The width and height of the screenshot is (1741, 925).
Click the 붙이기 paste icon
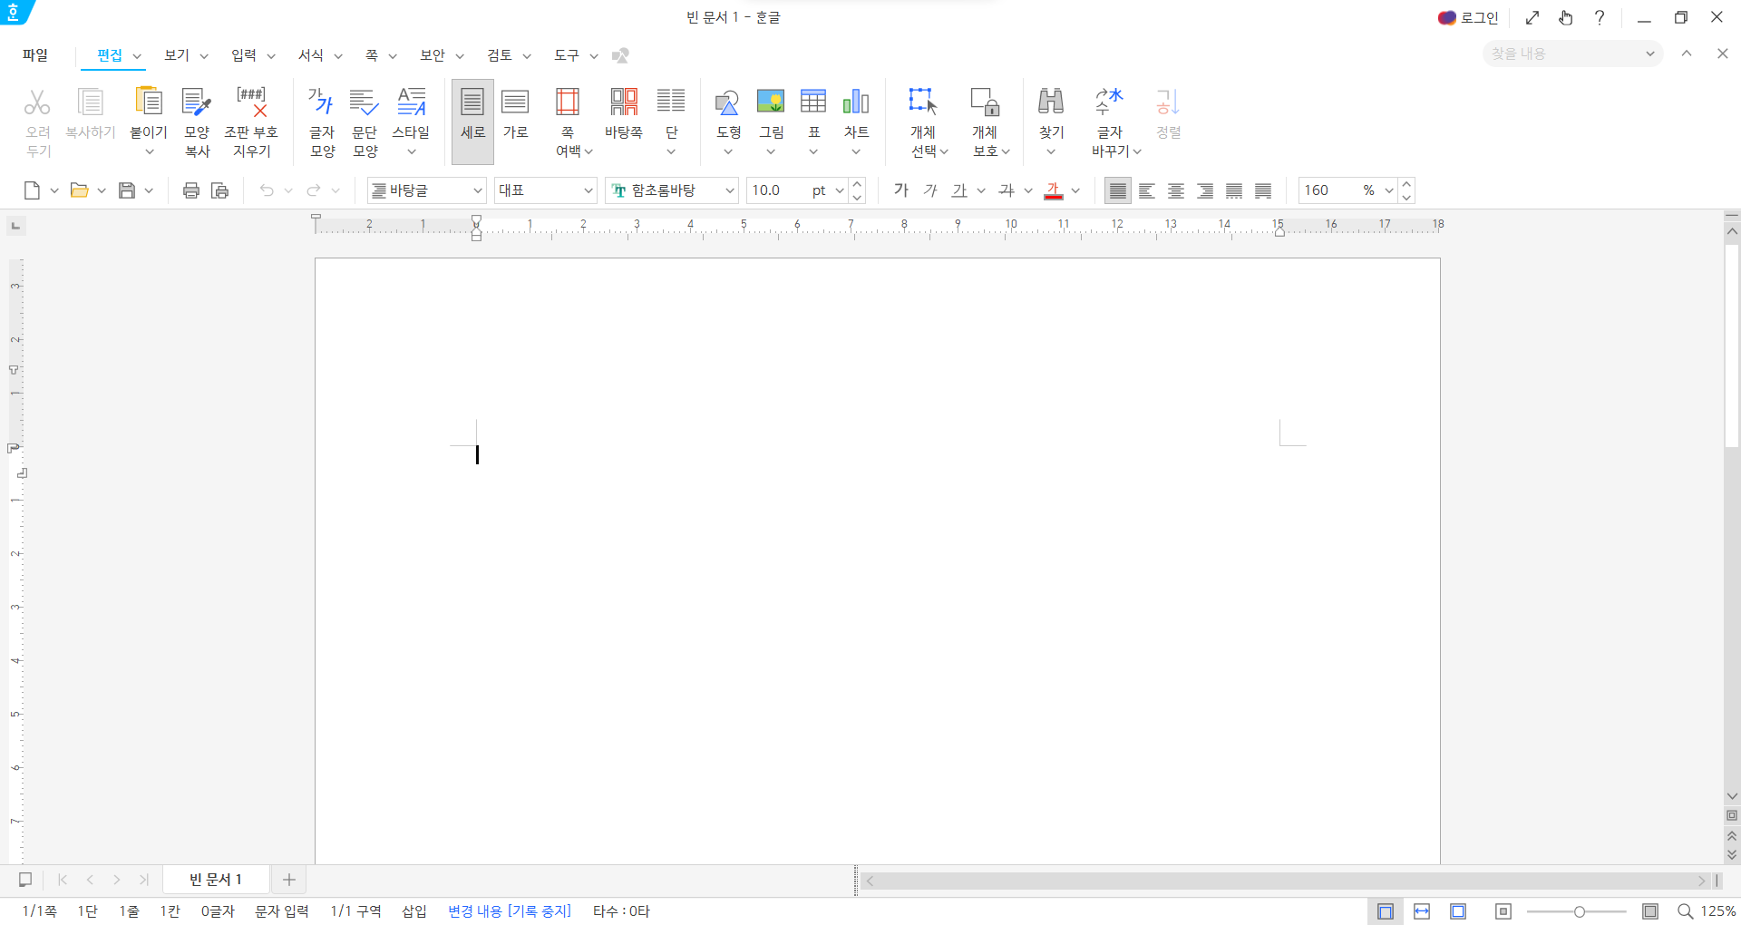(x=148, y=102)
